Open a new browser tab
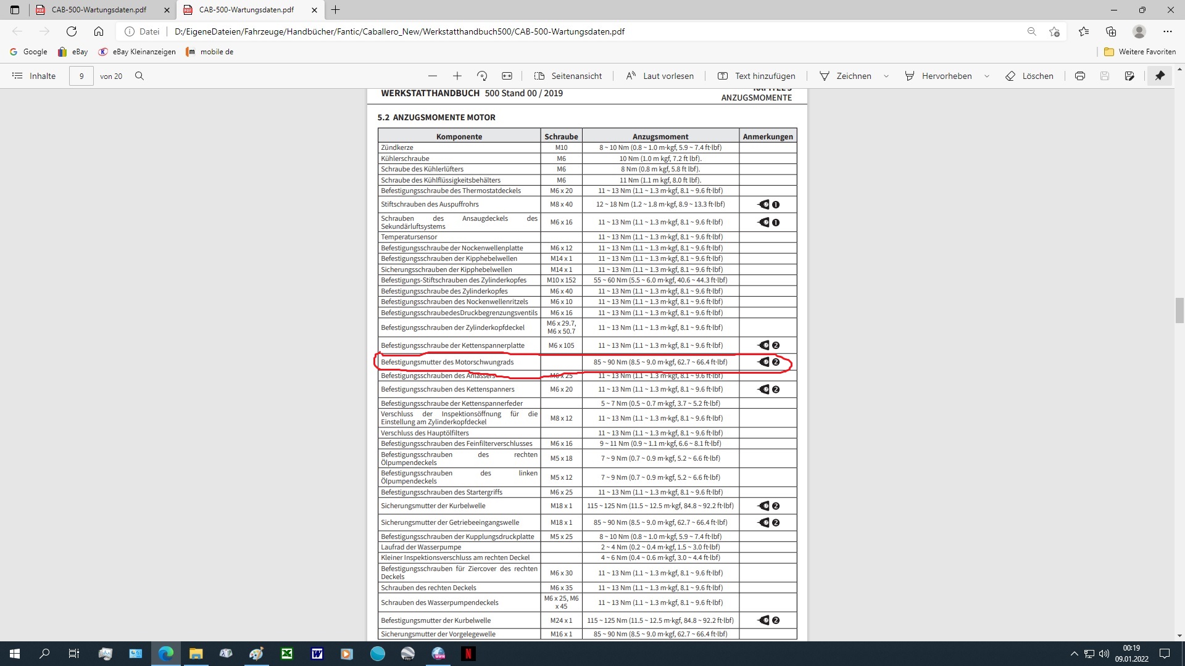The width and height of the screenshot is (1185, 666). pyautogui.click(x=336, y=10)
